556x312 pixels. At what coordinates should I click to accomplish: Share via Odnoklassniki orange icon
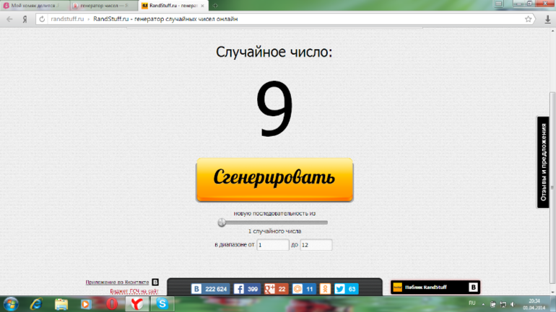point(325,289)
